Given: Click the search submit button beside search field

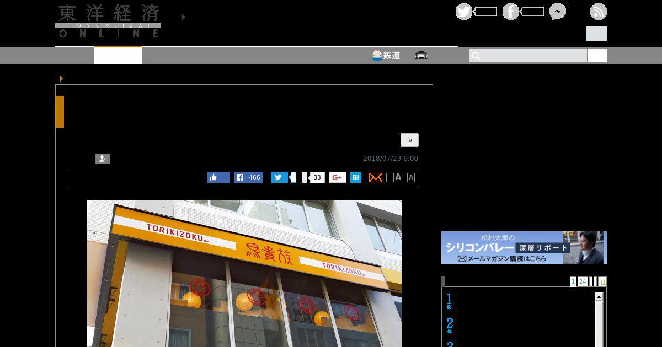Looking at the screenshot, I should 597,56.
